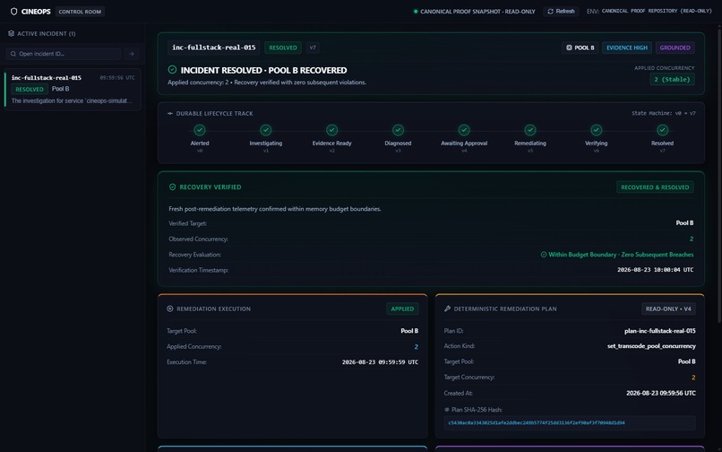Click the search magnifier icon

[13, 54]
